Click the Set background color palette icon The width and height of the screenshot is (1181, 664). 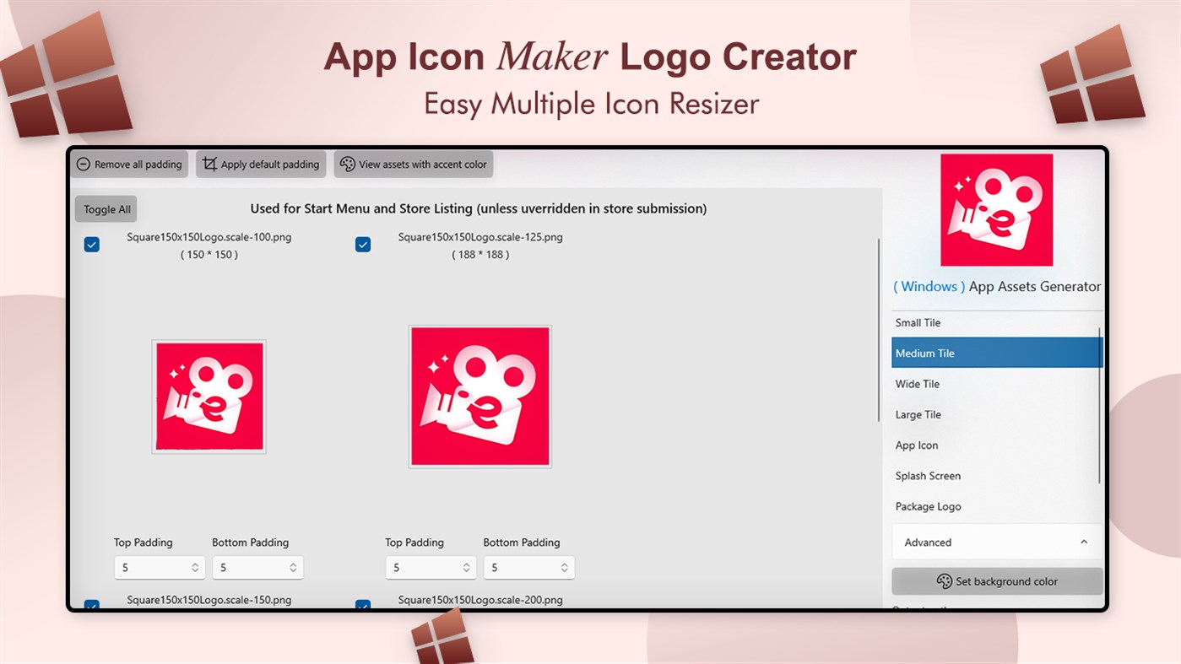click(946, 581)
